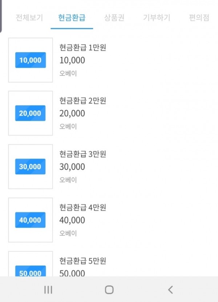Viewport: 218px width, 302px height.
Task: Tap the Android back arrow icon
Action: (170, 290)
